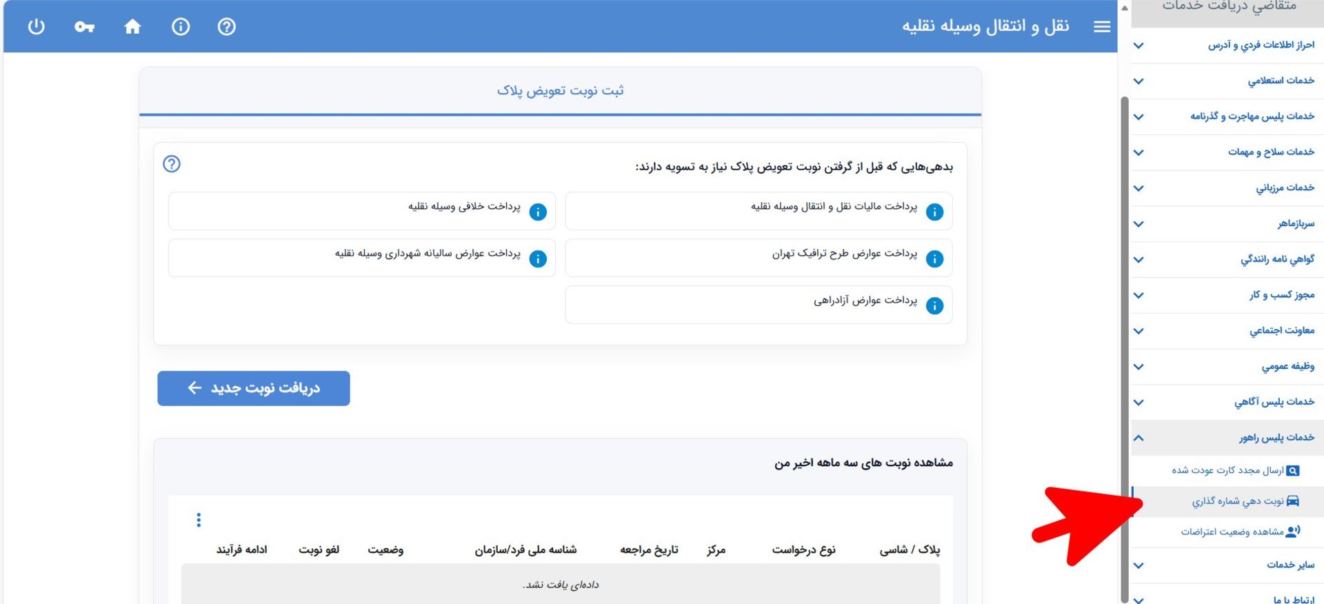Screen dimensions: 1324x604
Task: Go to home via house icon
Action: pyautogui.click(x=132, y=27)
